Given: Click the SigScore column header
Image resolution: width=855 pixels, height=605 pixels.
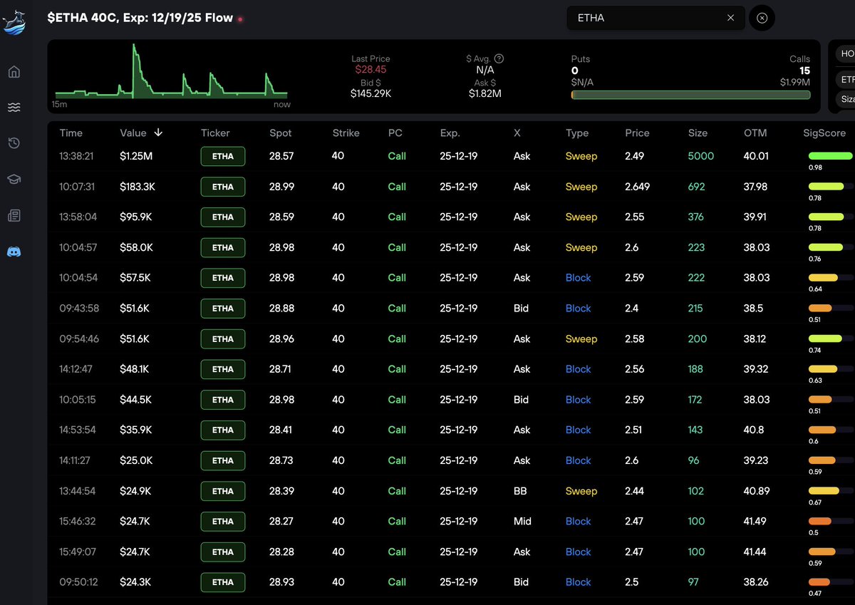Looking at the screenshot, I should [x=824, y=133].
